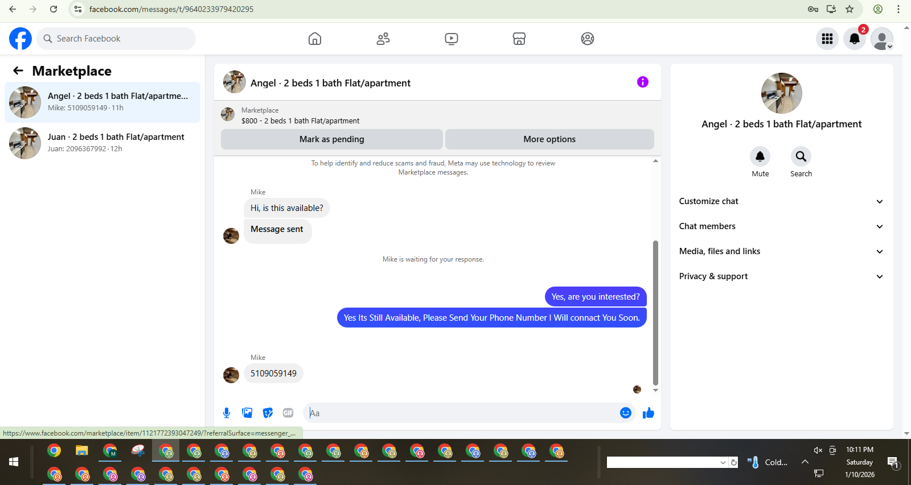Choose a GIF icon
The width and height of the screenshot is (911, 485).
tap(288, 413)
